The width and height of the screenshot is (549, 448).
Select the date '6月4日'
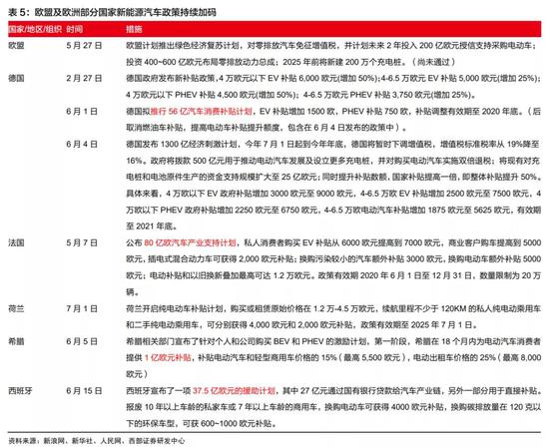(82, 145)
